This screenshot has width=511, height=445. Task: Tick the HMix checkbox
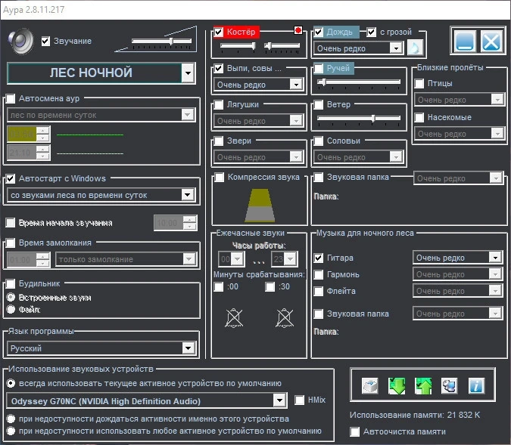click(299, 400)
